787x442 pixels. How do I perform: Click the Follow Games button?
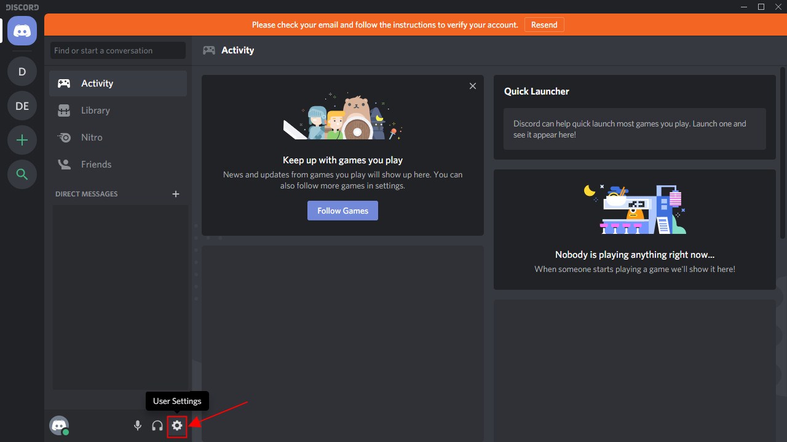pos(342,211)
